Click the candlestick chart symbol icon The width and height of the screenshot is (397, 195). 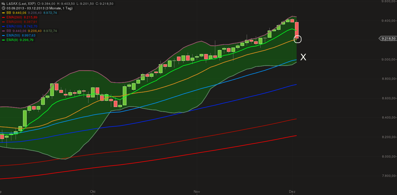coord(3,4)
